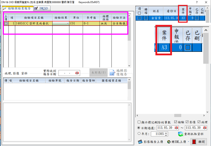
Task: Click the red door icon on 離開
Action: [x=194, y=142]
